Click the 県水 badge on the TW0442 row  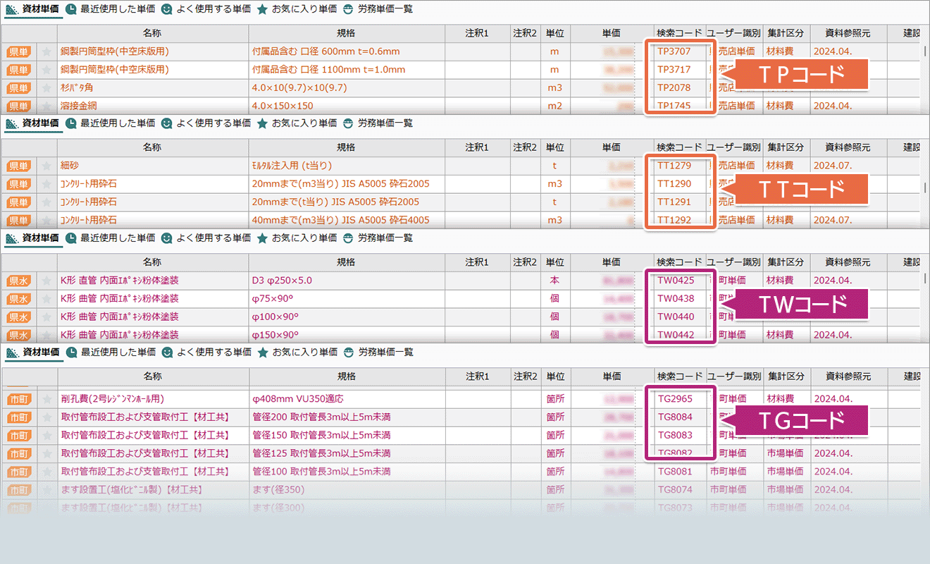[x=18, y=336]
